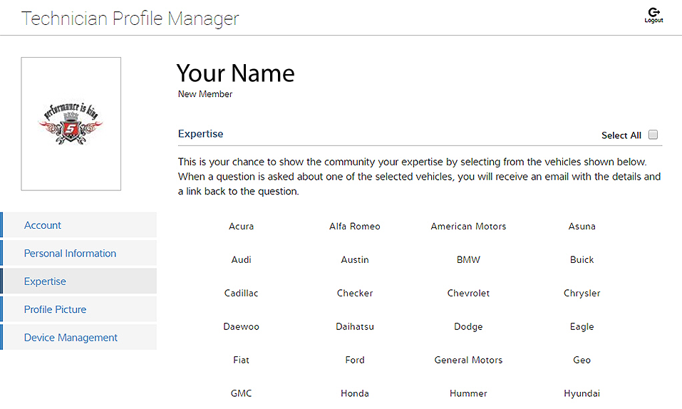The height and width of the screenshot is (409, 682).
Task: Choose General Motors expertise
Action: 468,361
